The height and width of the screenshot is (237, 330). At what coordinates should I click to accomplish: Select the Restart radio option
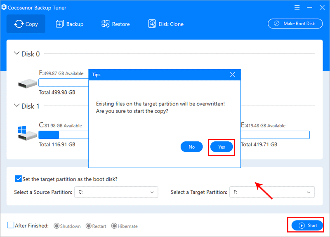pyautogui.click(x=89, y=226)
